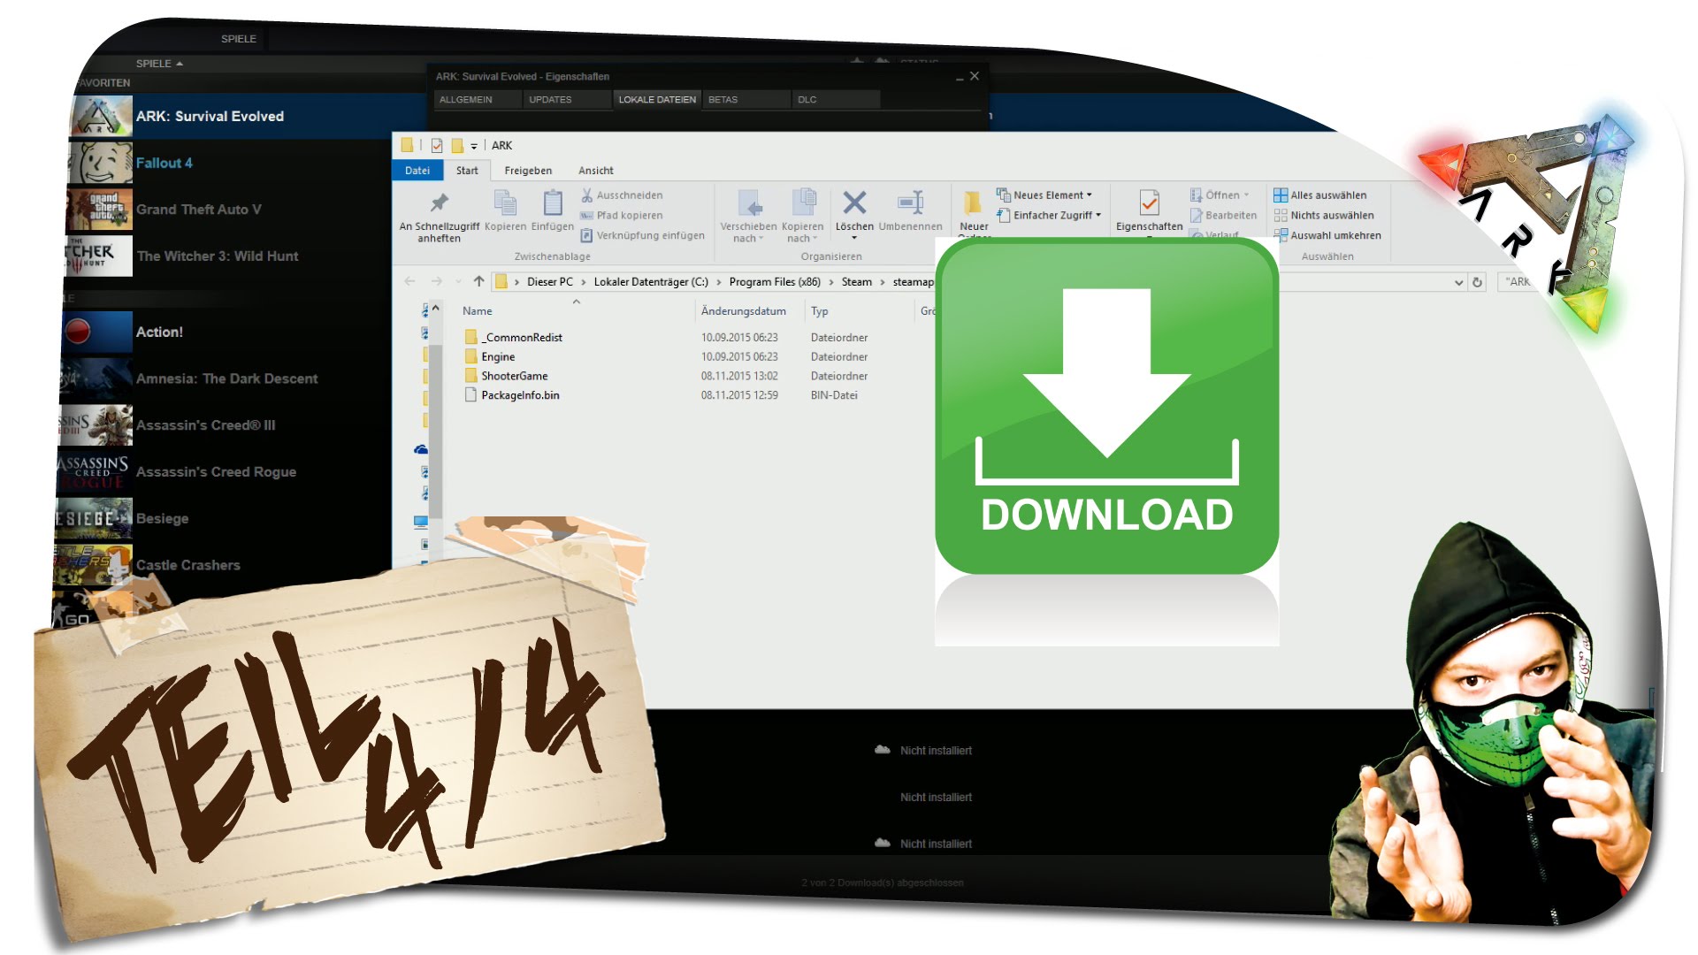This screenshot has height=955, width=1698.
Task: Click the Program Files (x86) breadcrumb
Action: point(775,282)
